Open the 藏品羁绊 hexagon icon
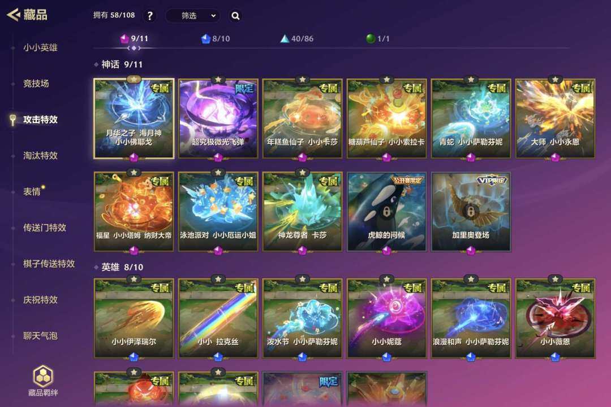The image size is (611, 407). coord(43,376)
